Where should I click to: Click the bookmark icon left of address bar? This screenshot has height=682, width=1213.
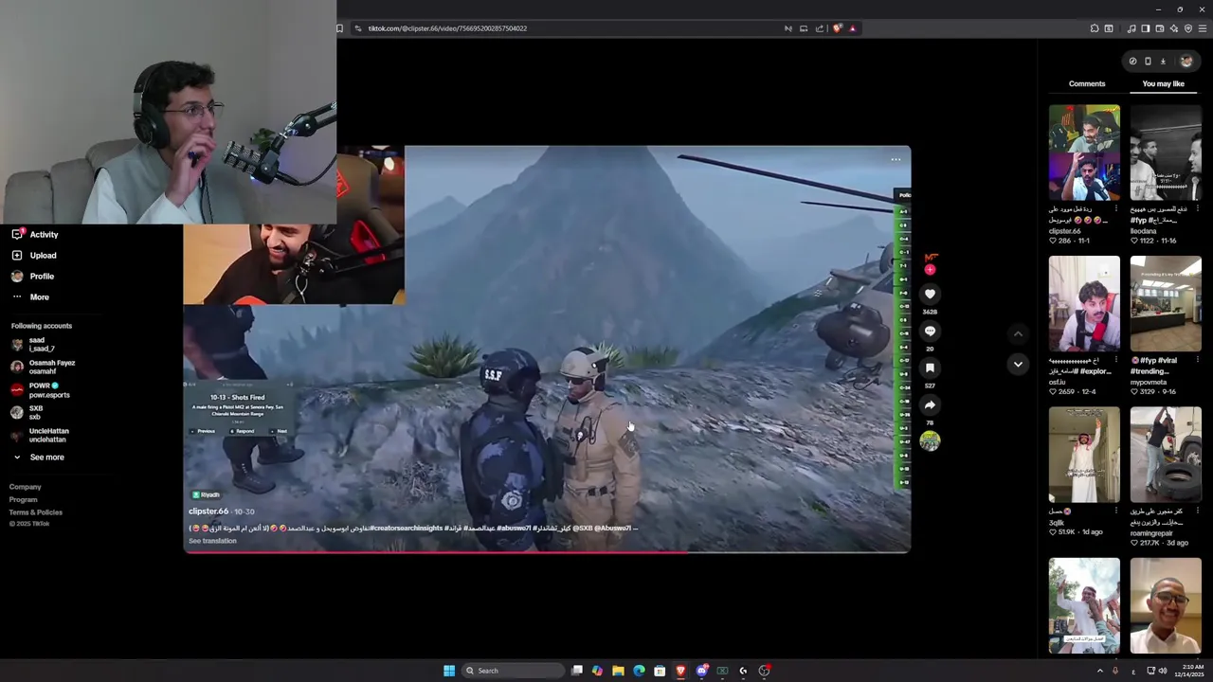click(x=339, y=28)
